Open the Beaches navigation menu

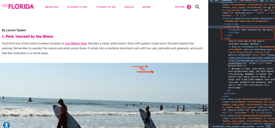[52, 7]
